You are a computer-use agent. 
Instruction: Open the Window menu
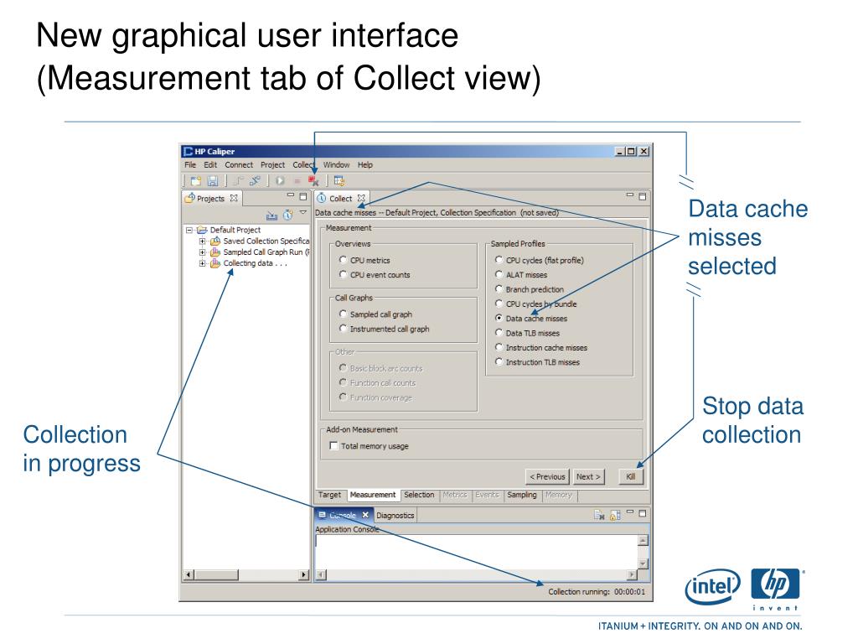click(336, 165)
